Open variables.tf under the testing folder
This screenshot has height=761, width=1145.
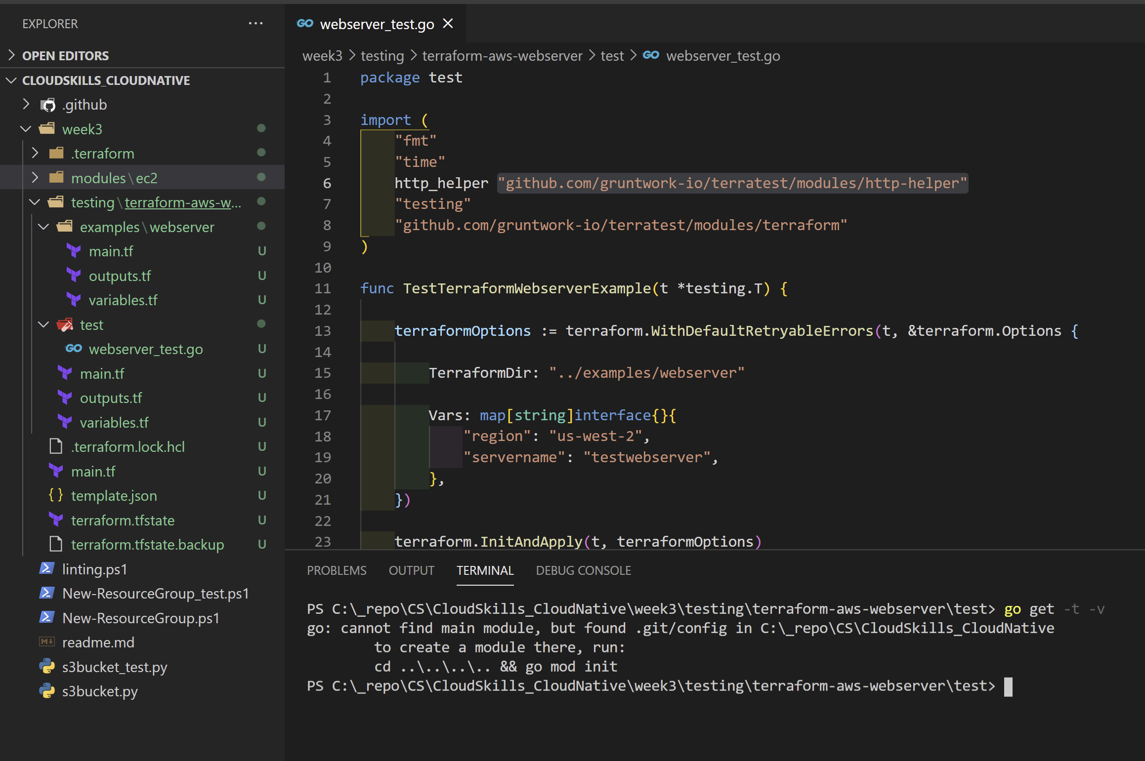coord(114,422)
